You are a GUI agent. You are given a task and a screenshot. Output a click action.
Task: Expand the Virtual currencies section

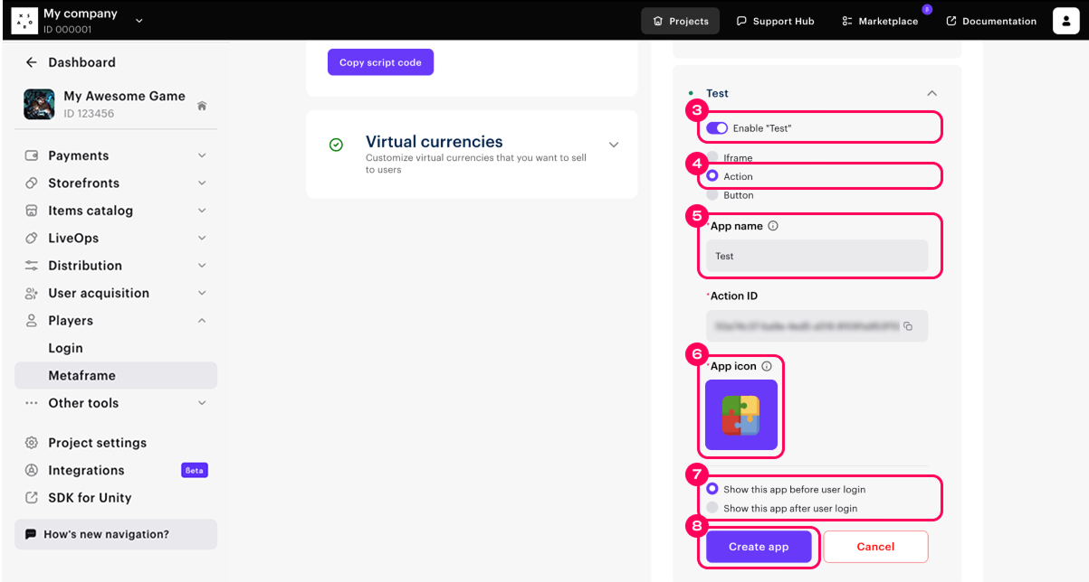(x=614, y=145)
